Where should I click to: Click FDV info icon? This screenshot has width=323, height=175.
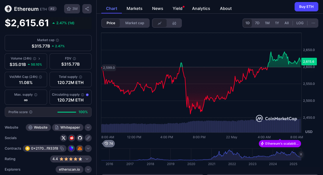point(74,58)
